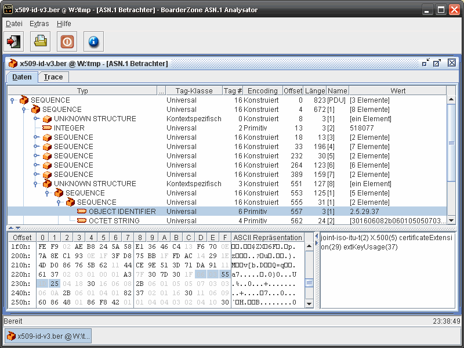Open the Extras menu

[39, 24]
